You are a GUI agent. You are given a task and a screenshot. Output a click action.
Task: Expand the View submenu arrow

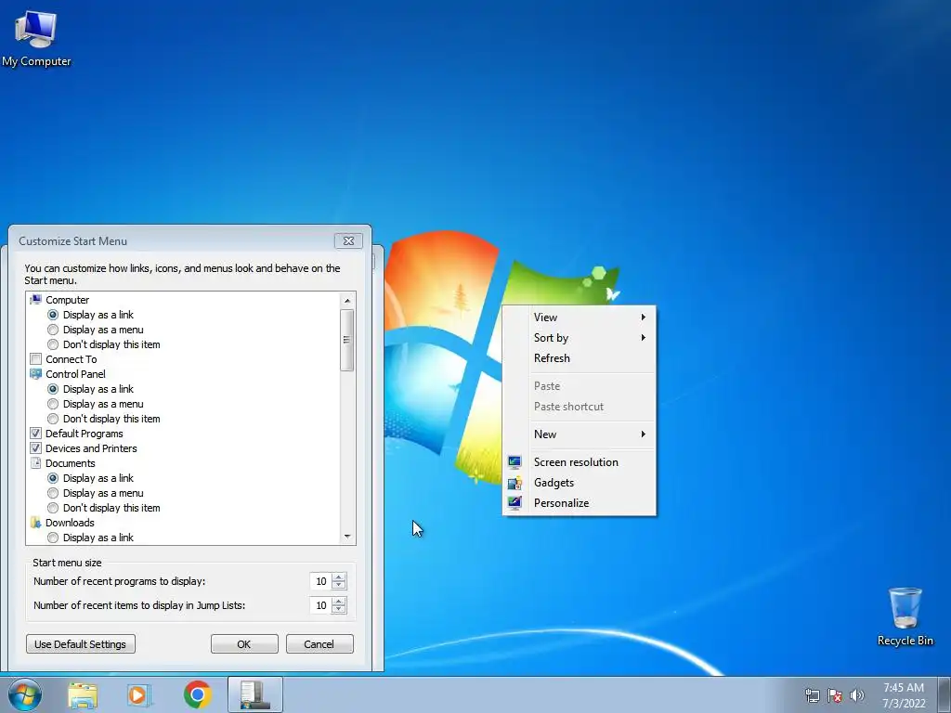coord(644,318)
